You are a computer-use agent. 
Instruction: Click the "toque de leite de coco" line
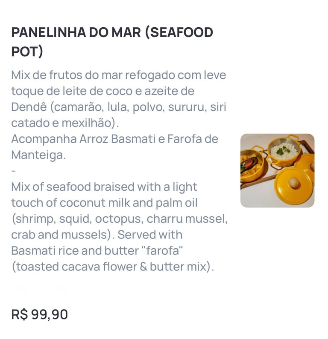[102, 91]
